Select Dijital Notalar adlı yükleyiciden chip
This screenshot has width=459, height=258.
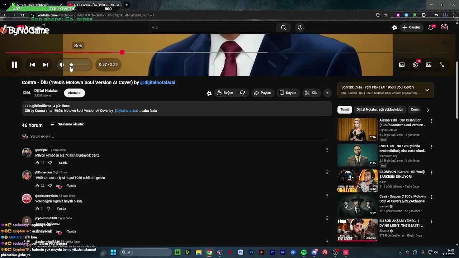380,110
